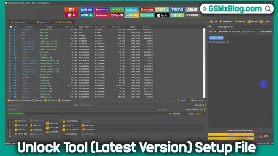Image resolution: width=278 pixels, height=156 pixels.
Task: Select the Samsung brand logo
Action: pyautogui.click(x=86, y=9)
